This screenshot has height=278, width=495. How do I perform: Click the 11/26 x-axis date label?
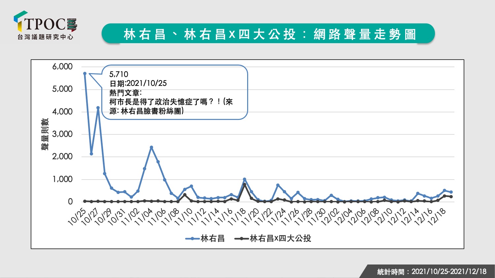click(x=290, y=216)
